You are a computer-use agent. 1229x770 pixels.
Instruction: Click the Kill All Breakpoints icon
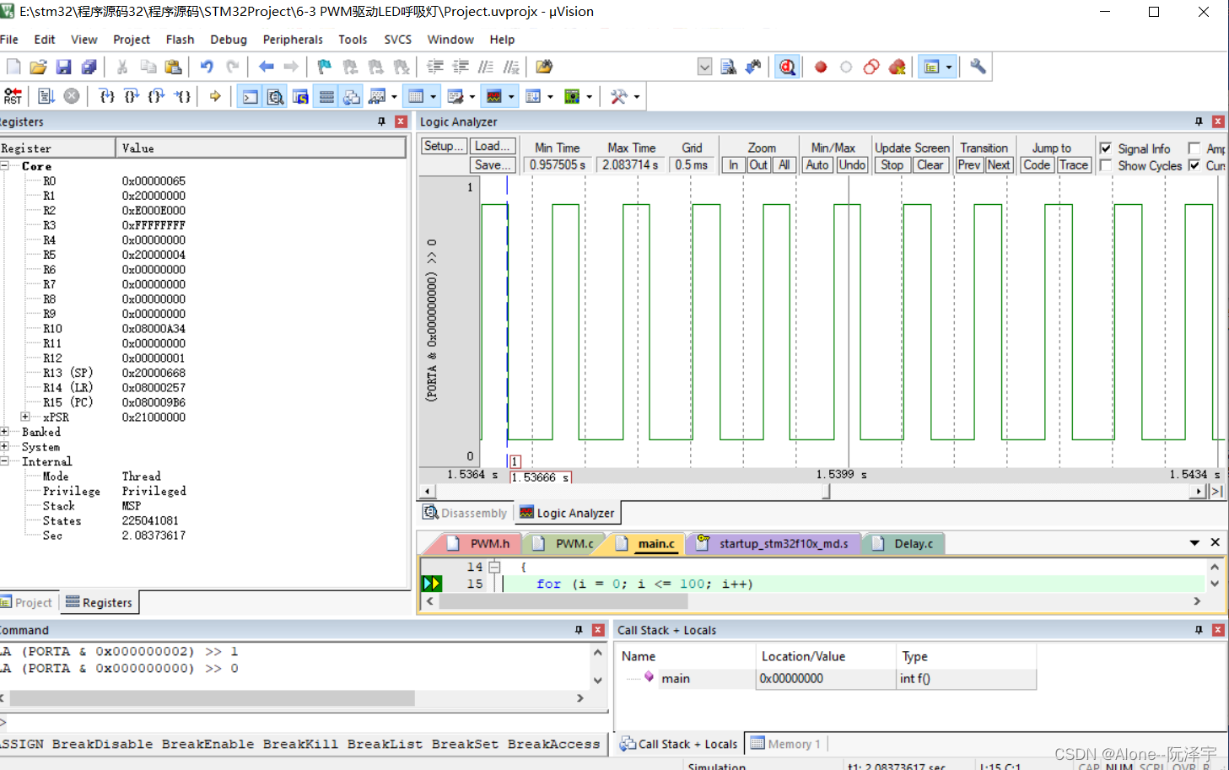(x=896, y=66)
